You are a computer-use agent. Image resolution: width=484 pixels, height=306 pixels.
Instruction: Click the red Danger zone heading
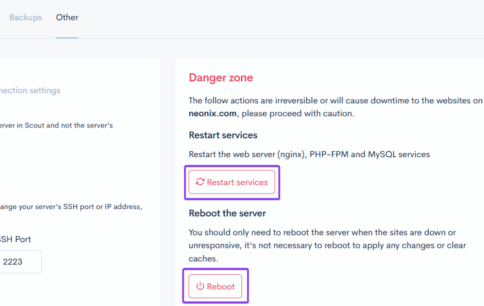[x=221, y=78]
